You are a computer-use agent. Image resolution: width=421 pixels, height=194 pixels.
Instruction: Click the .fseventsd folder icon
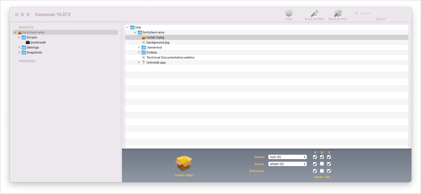coord(143,47)
